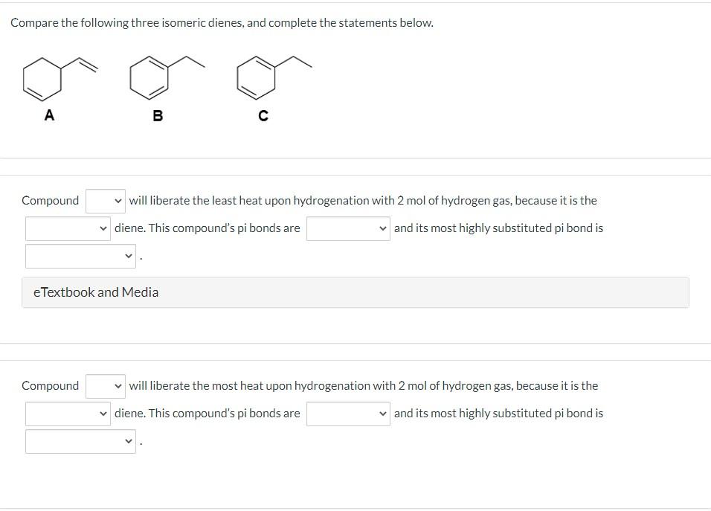Open the Compound dropdown for least heat
Image resolution: width=711 pixels, height=511 pixels.
pyautogui.click(x=104, y=200)
